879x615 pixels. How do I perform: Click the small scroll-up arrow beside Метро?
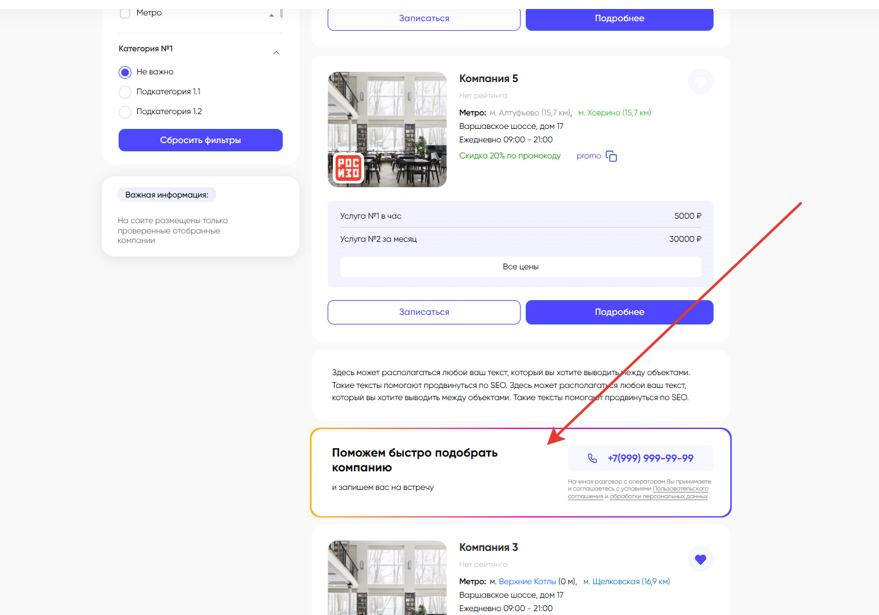point(272,15)
